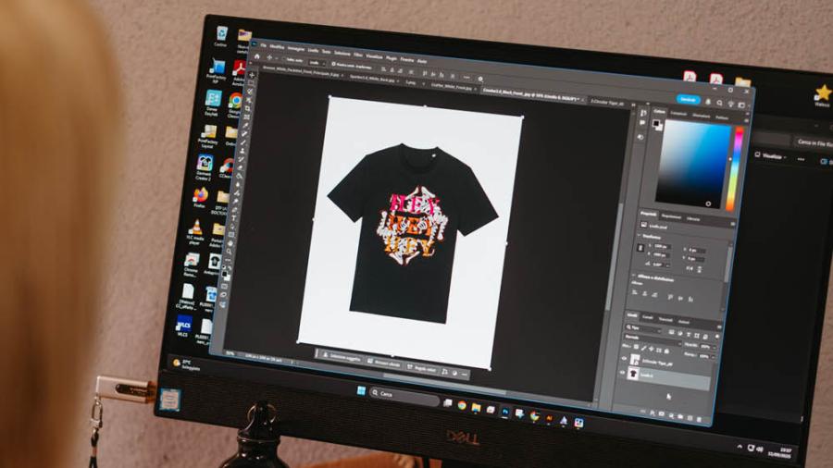Click the Photoshop icon in the taskbar
This screenshot has width=833, height=468.
(x=504, y=413)
